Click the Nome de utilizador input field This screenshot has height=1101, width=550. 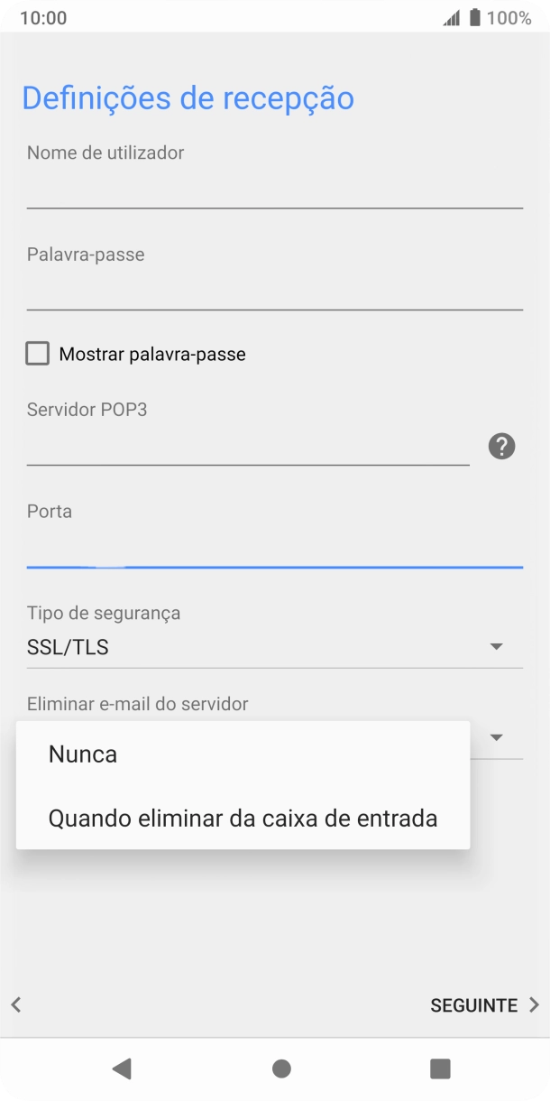tap(275, 185)
